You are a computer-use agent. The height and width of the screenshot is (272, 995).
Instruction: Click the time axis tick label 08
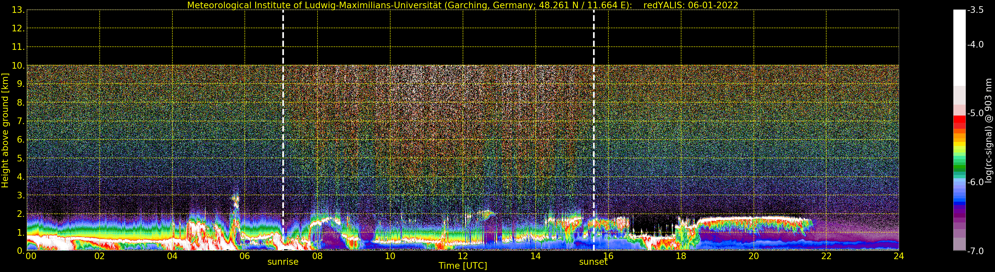(317, 256)
